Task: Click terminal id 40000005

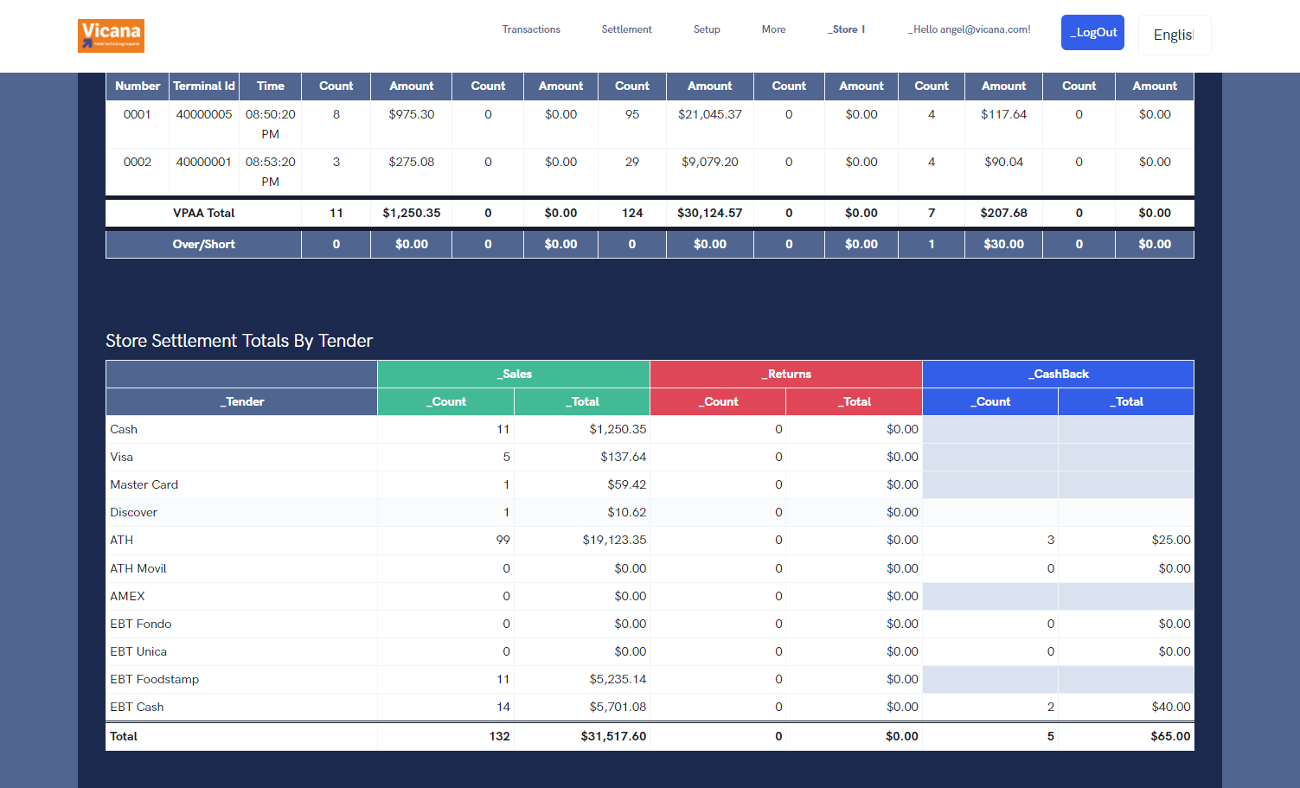Action: pyautogui.click(x=204, y=114)
